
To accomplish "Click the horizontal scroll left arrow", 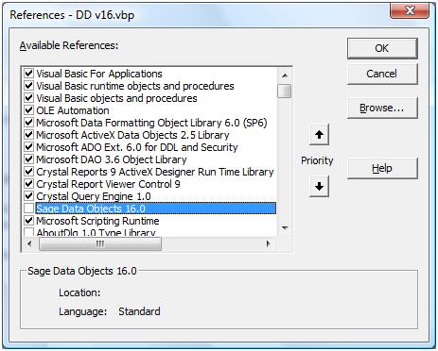I will (29, 243).
